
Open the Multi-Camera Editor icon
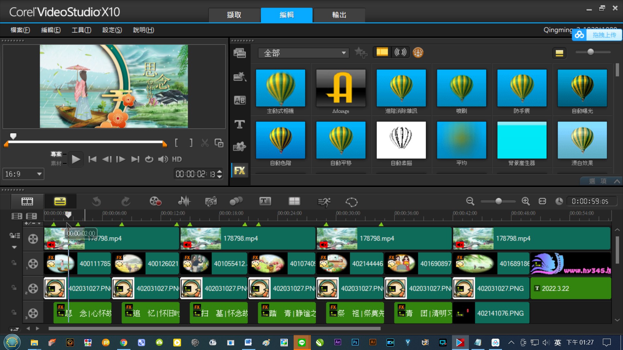tap(294, 202)
